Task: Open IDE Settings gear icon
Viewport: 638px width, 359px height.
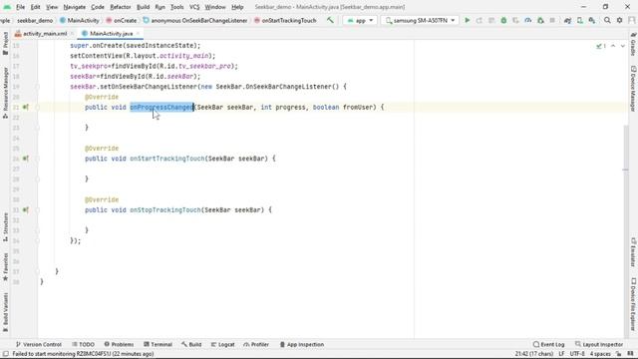Action: 619,20
